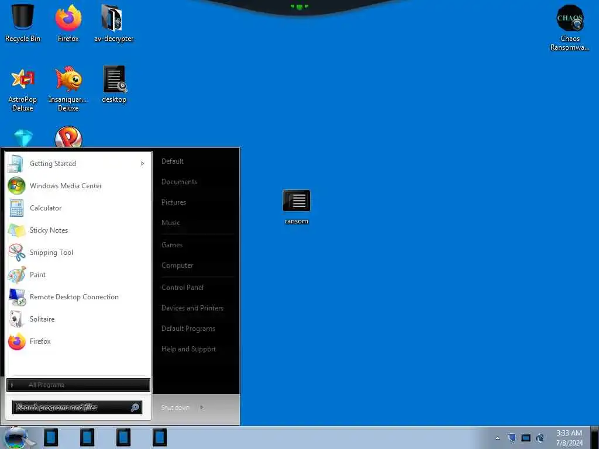The width and height of the screenshot is (599, 449).
Task: Click the monitor icon in system tray
Action: [526, 438]
